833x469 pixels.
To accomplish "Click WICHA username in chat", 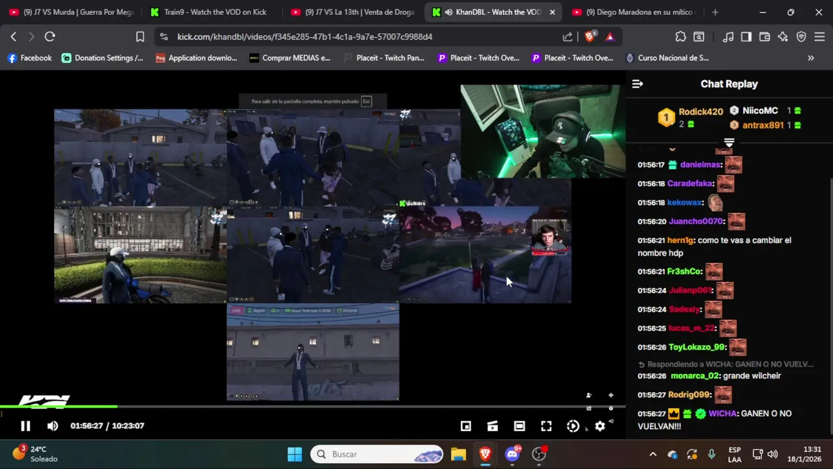I will 722,414.
